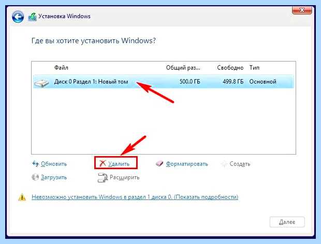Extend the partition with Расширить

click(x=124, y=177)
